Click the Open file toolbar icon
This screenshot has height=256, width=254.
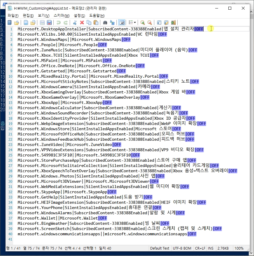point(33,22)
